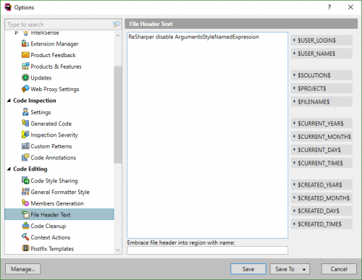The width and height of the screenshot is (362, 280).
Task: Click the Inspection Severity icon
Action: click(x=25, y=135)
